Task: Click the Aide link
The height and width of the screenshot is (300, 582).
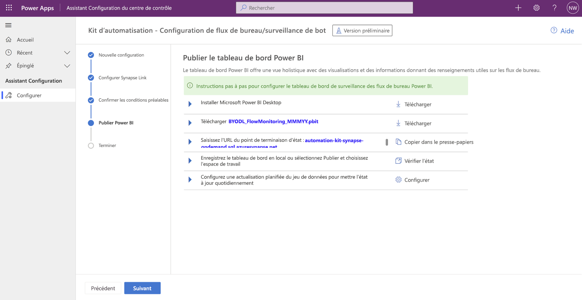Action: 567,31
